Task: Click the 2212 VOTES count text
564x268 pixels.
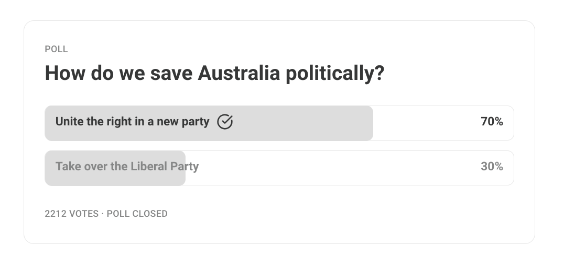Action: click(72, 214)
